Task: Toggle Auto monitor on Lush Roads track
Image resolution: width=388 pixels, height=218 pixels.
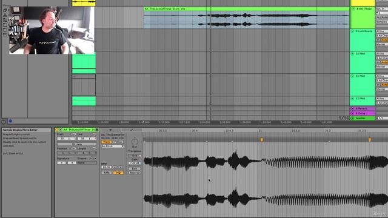Action: tap(384, 40)
